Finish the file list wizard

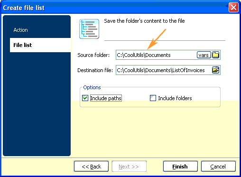pyautogui.click(x=180, y=167)
